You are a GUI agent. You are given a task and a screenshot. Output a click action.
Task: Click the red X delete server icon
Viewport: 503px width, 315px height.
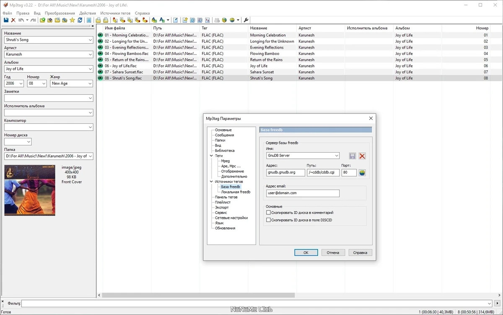tap(362, 156)
